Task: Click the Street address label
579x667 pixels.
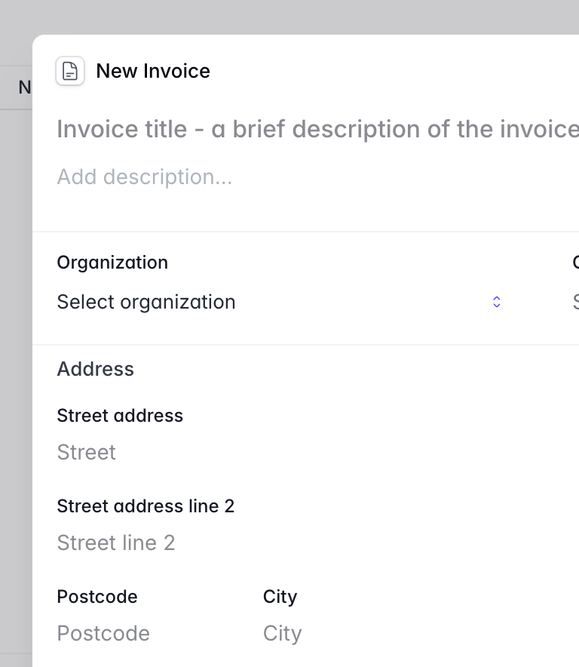Action: click(120, 416)
